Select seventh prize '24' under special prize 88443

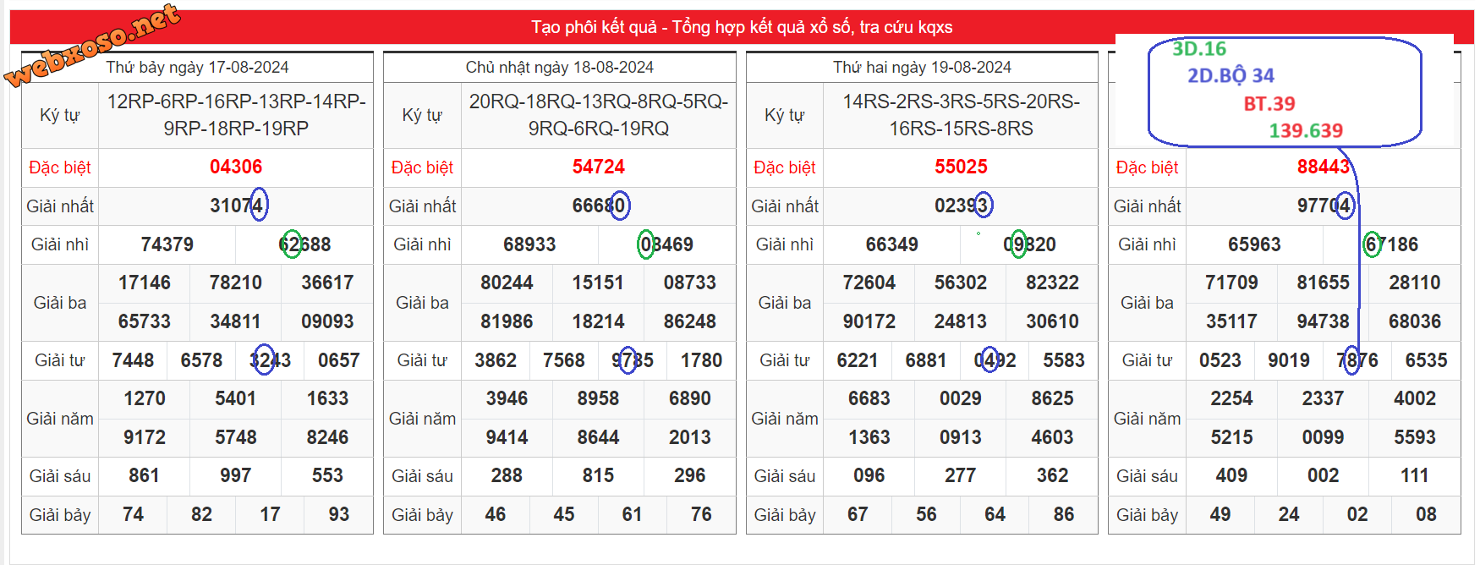click(x=1289, y=514)
